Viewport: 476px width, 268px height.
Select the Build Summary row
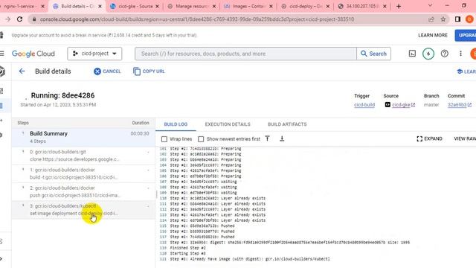83,137
